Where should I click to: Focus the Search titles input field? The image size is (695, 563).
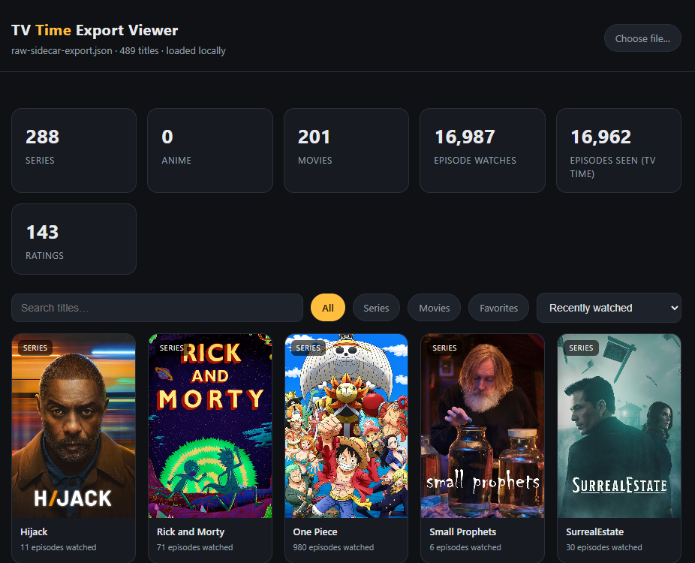pyautogui.click(x=158, y=308)
